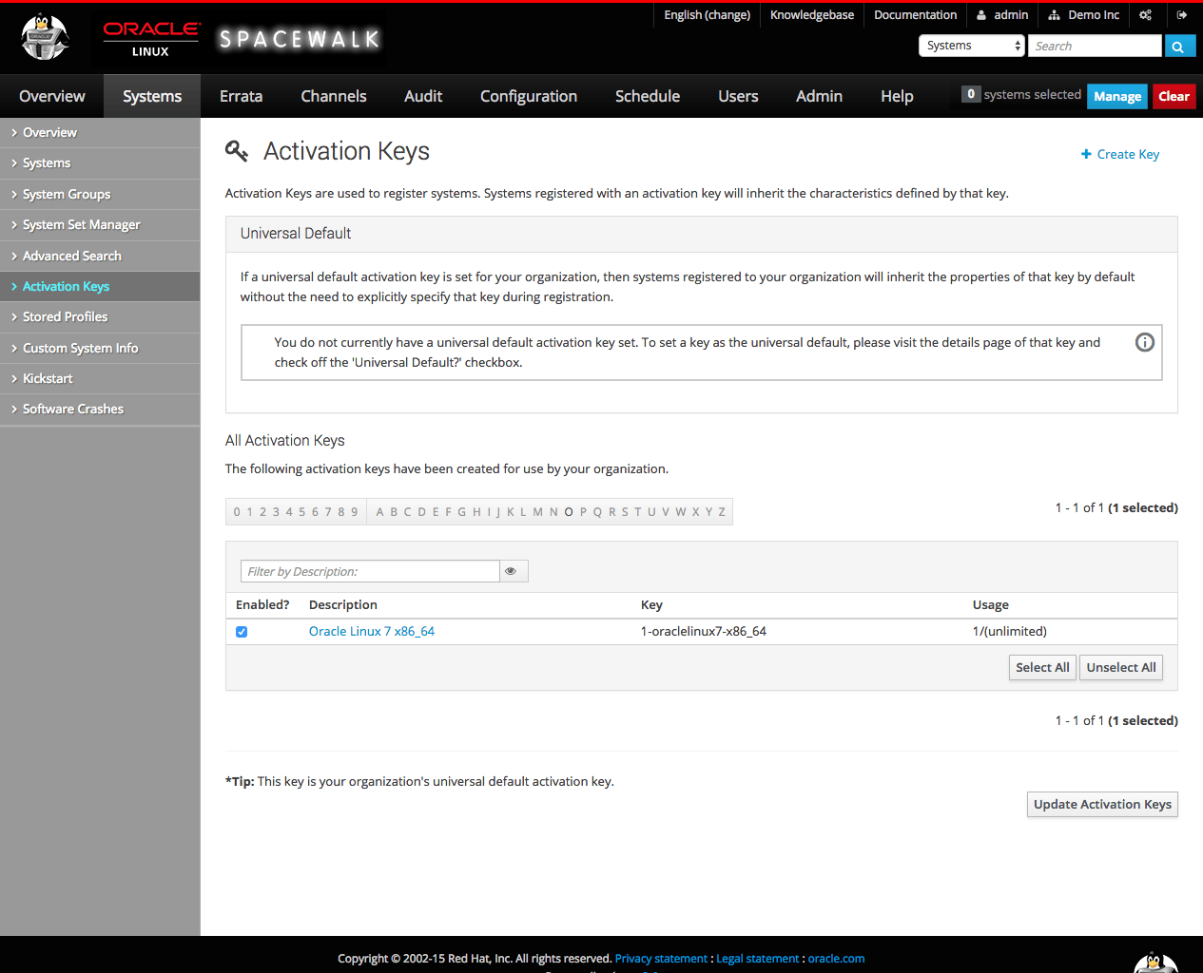Click the oracle.com footer link
The width and height of the screenshot is (1203, 973).
[x=837, y=959]
